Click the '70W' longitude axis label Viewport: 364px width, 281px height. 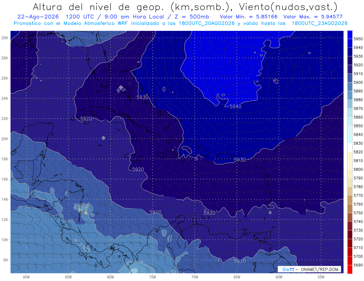tap(195, 277)
